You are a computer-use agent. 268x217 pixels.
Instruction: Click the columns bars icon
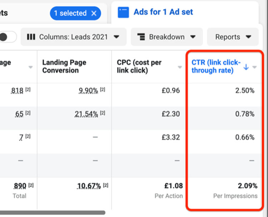click(31, 37)
